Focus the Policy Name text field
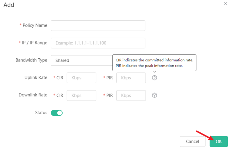Image resolution: width=230 pixels, height=148 pixels. tap(98, 25)
